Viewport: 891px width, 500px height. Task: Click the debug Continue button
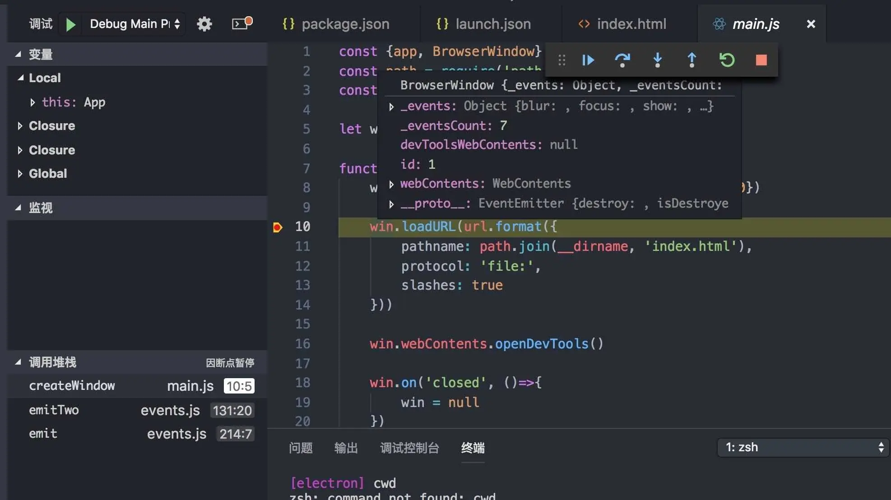point(588,60)
